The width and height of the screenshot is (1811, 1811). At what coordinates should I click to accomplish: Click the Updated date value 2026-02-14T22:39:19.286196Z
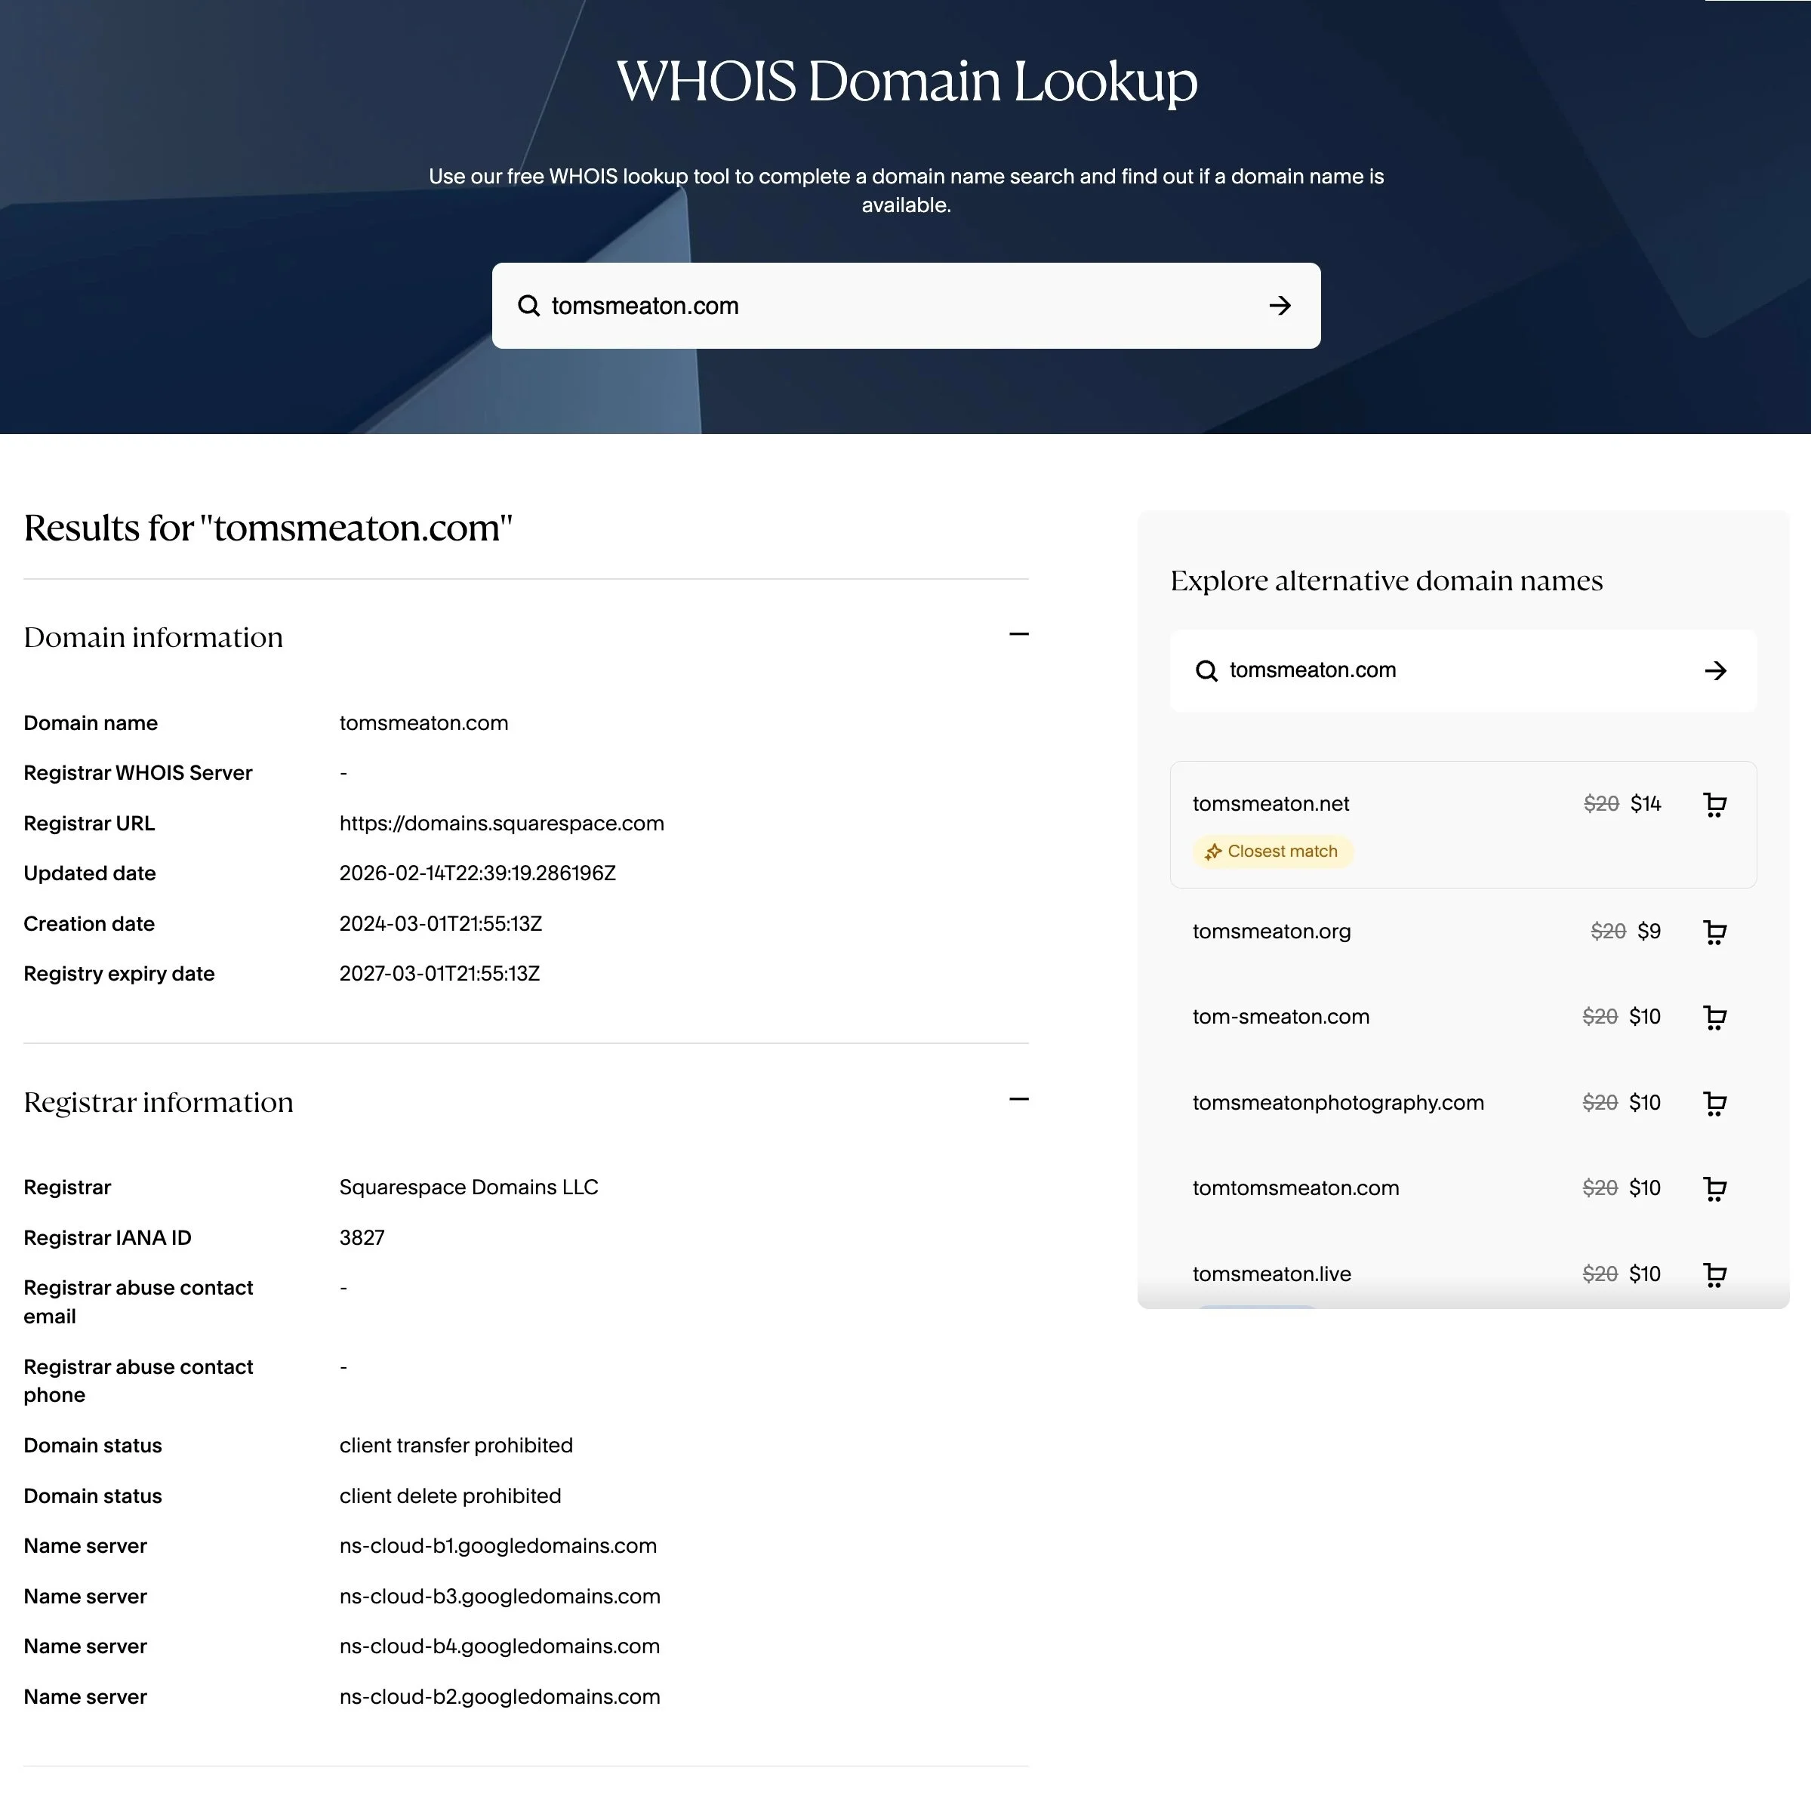(x=477, y=873)
